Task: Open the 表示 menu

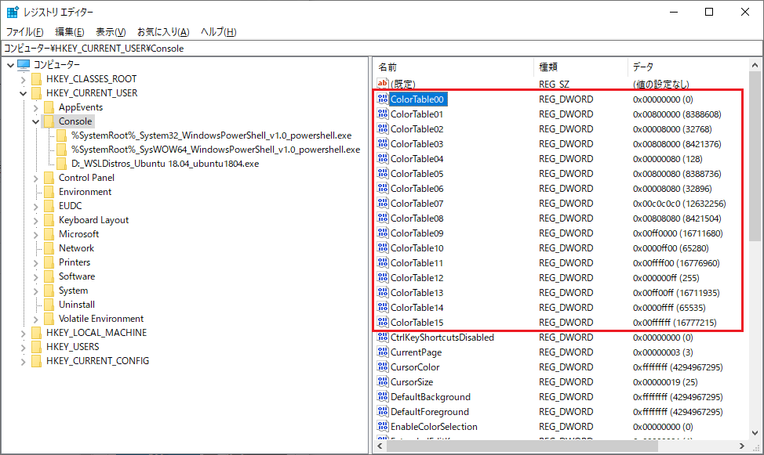Action: pos(109,31)
